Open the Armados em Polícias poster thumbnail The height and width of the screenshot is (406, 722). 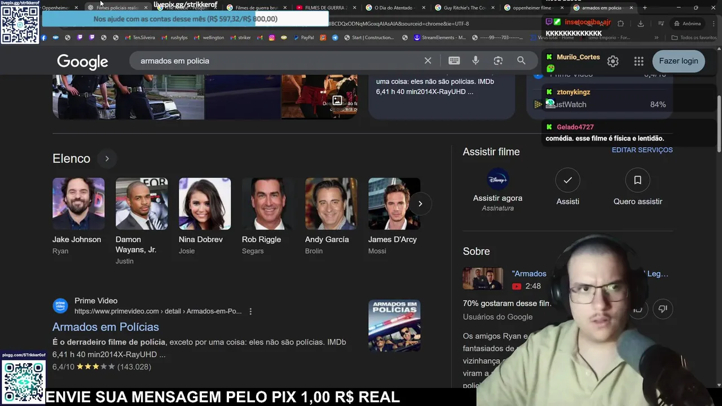click(x=394, y=325)
